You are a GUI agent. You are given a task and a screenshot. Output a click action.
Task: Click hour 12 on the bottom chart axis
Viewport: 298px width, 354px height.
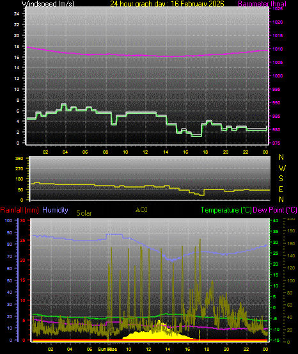[x=148, y=350]
